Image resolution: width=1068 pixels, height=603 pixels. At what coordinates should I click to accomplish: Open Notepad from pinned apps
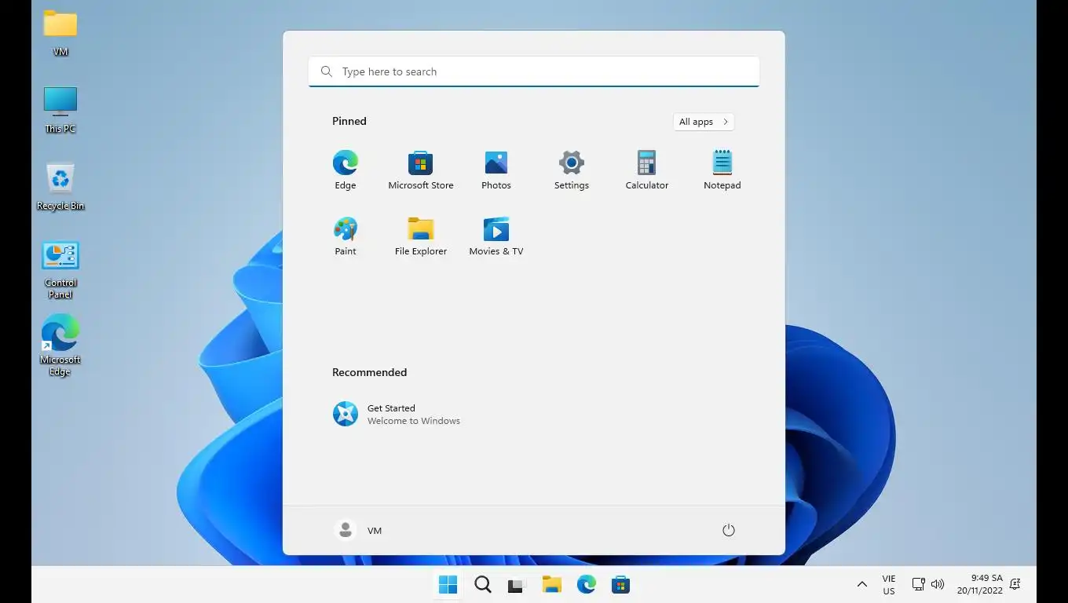(x=722, y=170)
